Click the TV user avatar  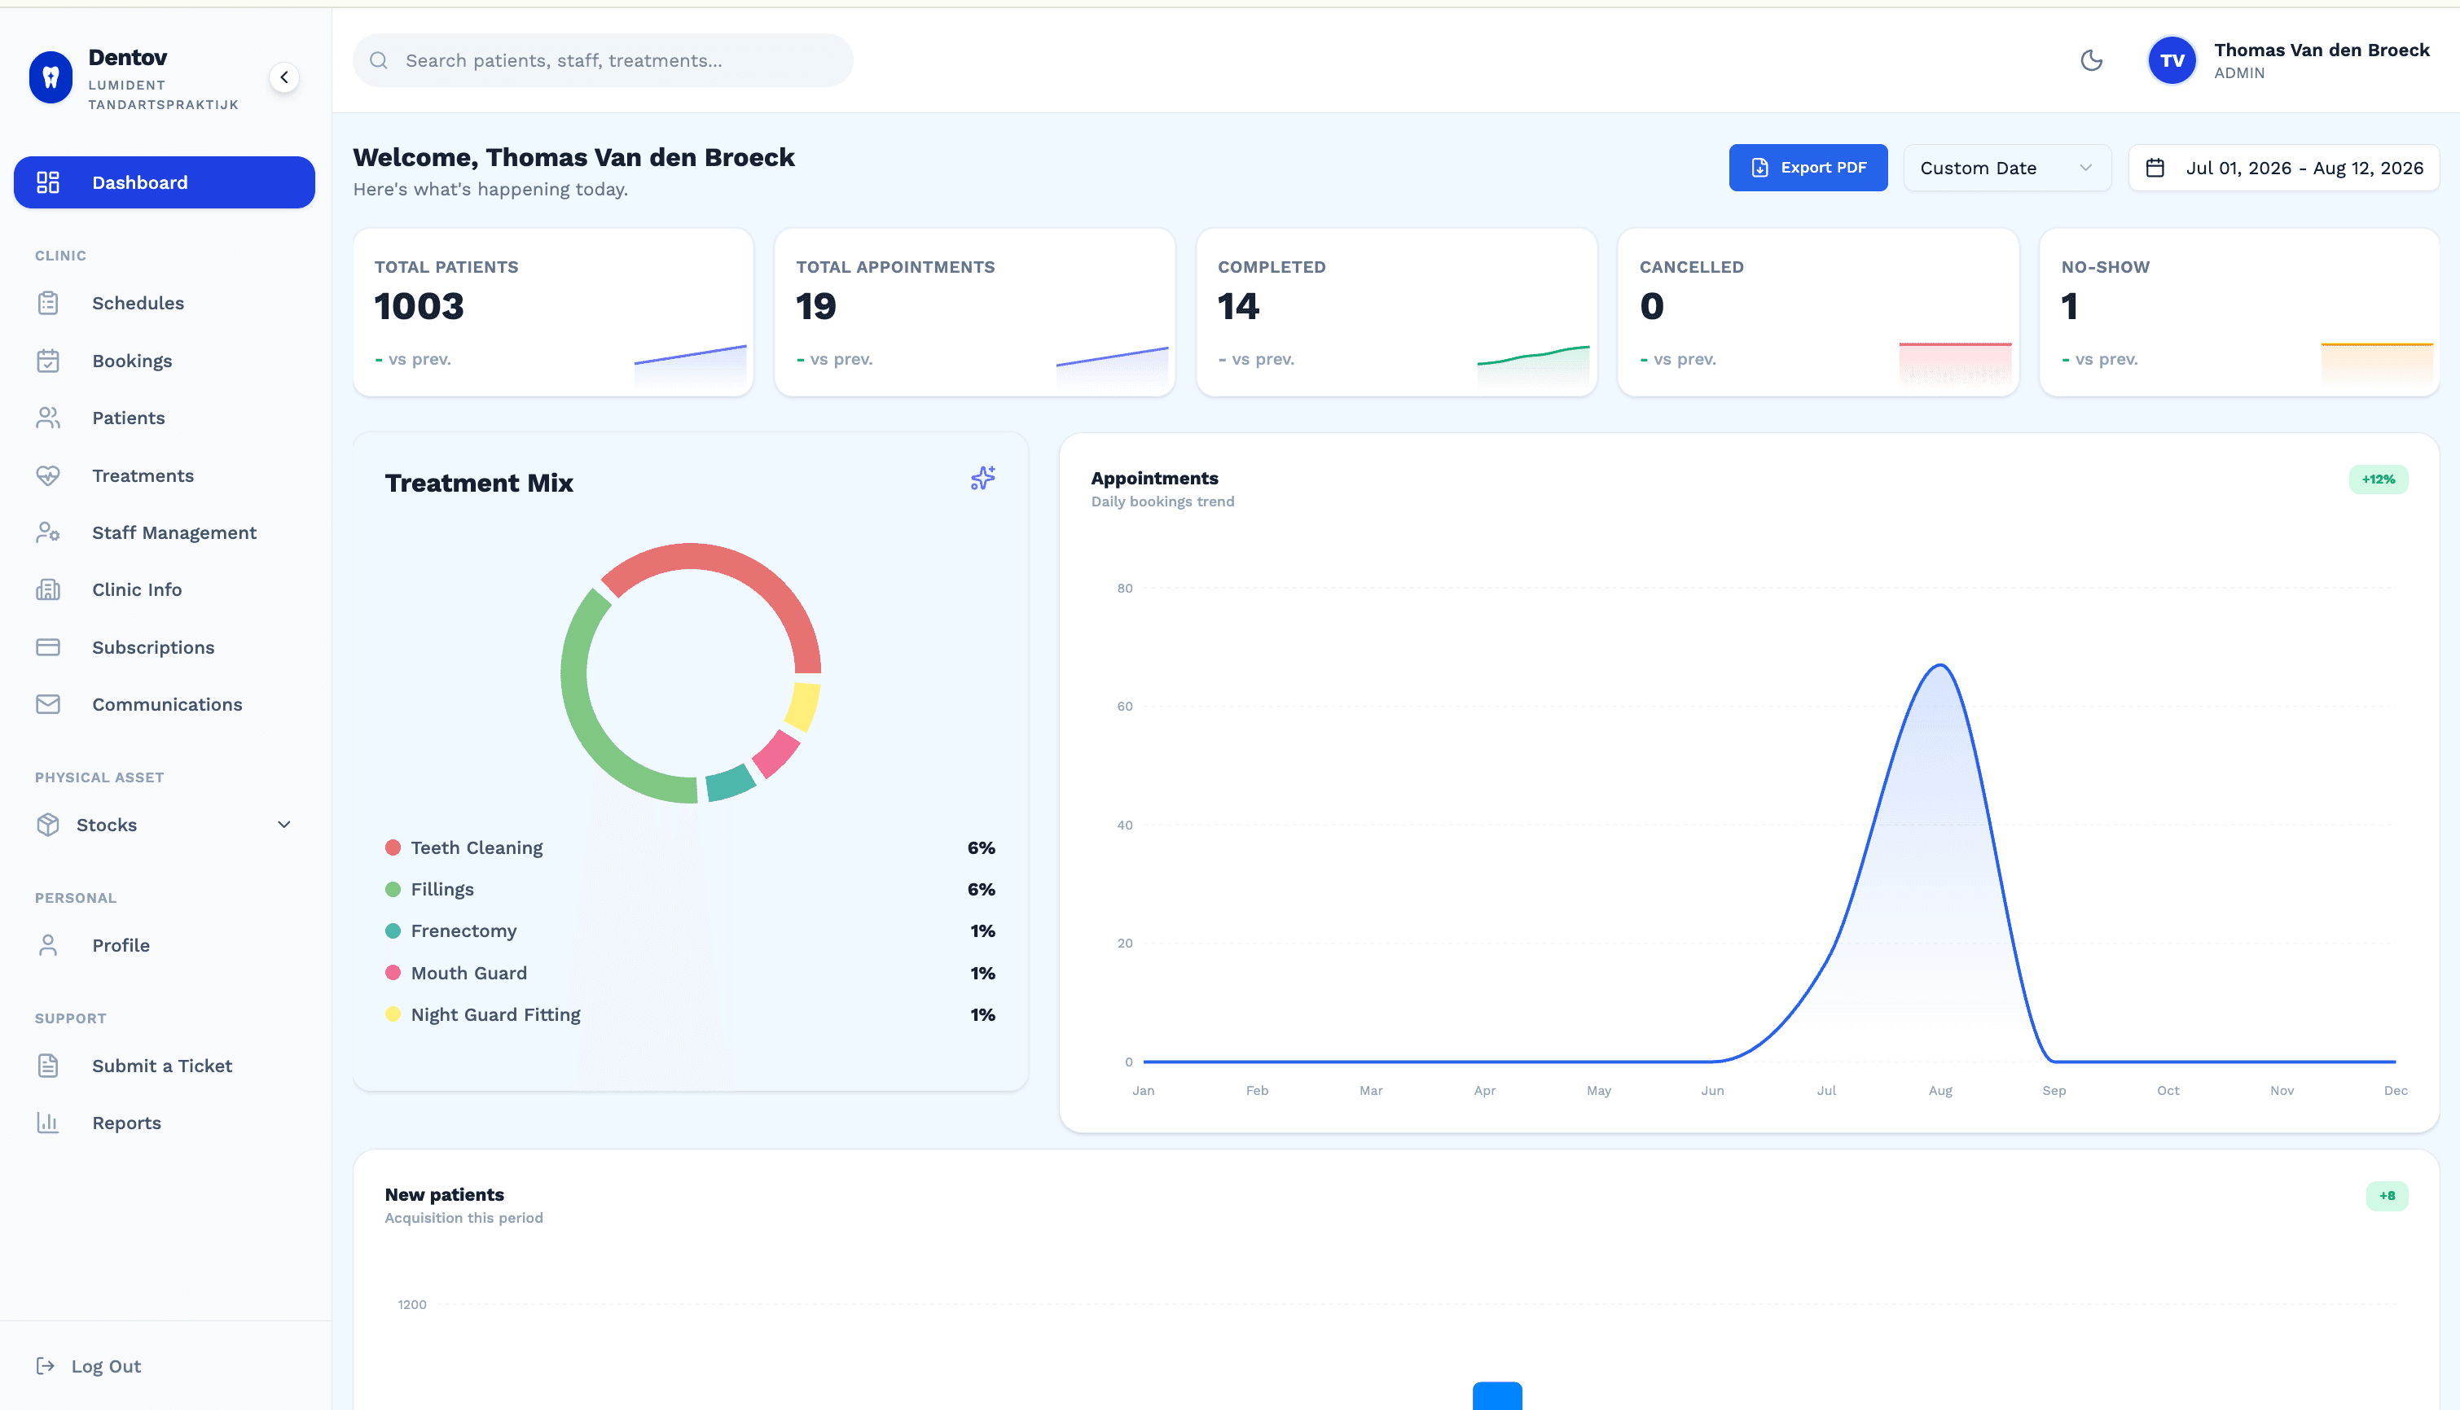2172,60
